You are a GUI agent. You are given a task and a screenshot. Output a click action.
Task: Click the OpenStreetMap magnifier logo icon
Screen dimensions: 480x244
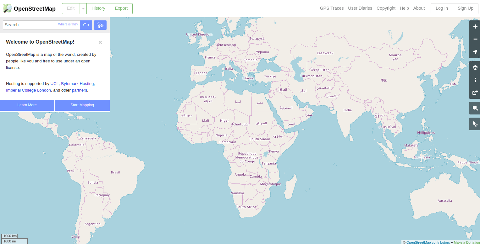coord(8,8)
